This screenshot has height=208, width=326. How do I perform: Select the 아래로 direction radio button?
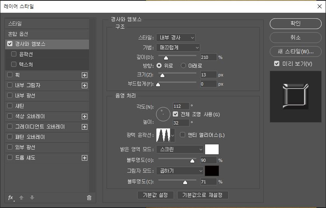pyautogui.click(x=183, y=66)
